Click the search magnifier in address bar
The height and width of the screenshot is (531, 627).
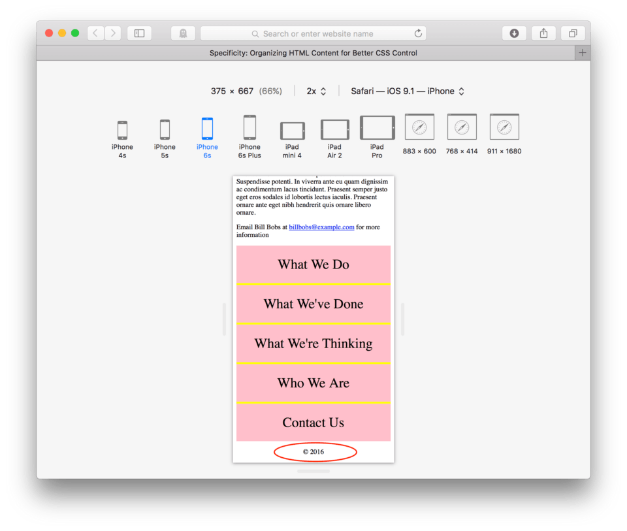pyautogui.click(x=255, y=34)
